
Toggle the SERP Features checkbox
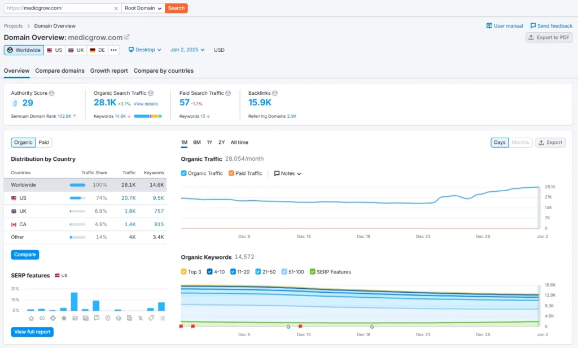click(312, 272)
